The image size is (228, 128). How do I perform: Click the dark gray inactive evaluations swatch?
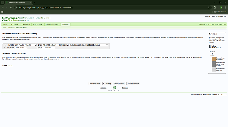click(x=214, y=64)
